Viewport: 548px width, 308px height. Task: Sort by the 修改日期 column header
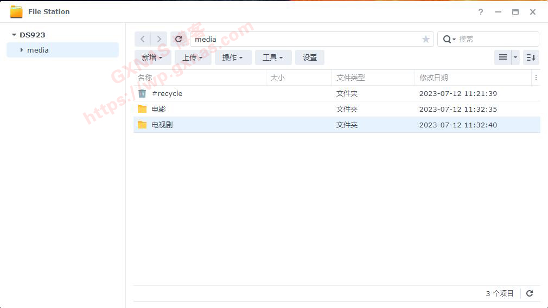tap(434, 78)
